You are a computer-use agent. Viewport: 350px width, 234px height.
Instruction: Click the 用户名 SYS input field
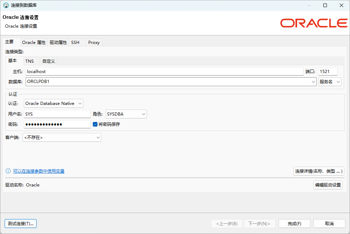[x=57, y=114]
